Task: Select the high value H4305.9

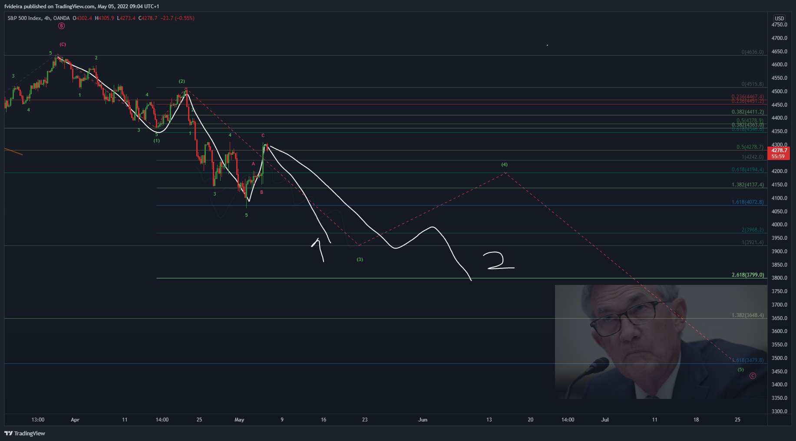Action: tap(105, 18)
